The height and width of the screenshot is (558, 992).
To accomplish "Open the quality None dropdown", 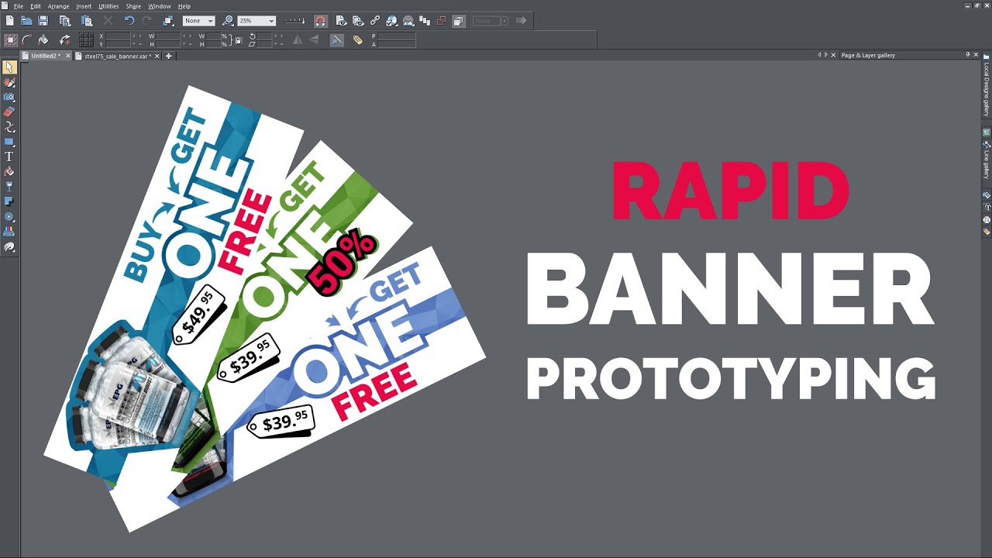I will pos(198,21).
